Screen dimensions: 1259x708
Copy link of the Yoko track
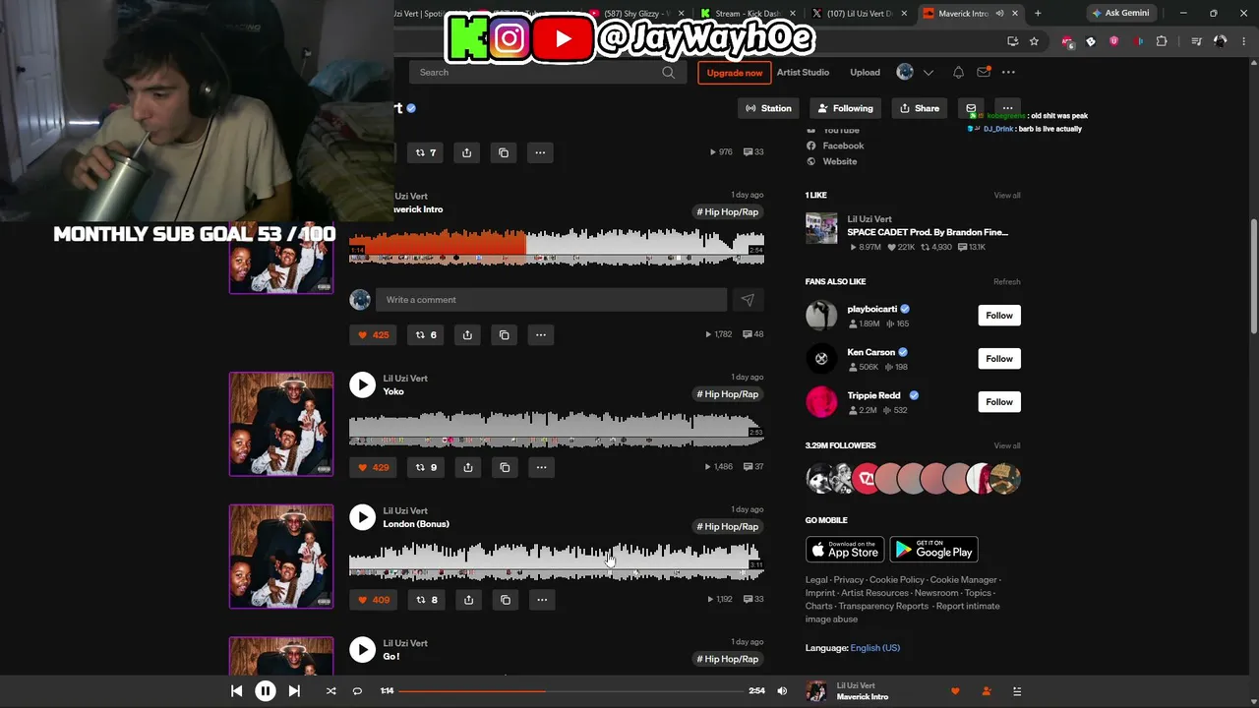(x=506, y=467)
